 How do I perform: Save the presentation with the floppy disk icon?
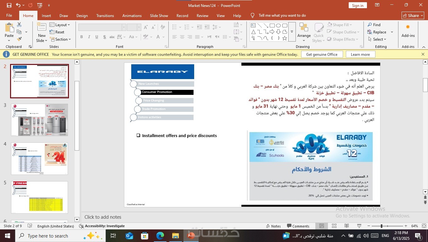[x=9, y=5]
